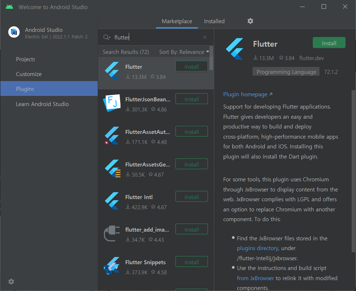Click the Android logo in the title bar

pos(9,7)
